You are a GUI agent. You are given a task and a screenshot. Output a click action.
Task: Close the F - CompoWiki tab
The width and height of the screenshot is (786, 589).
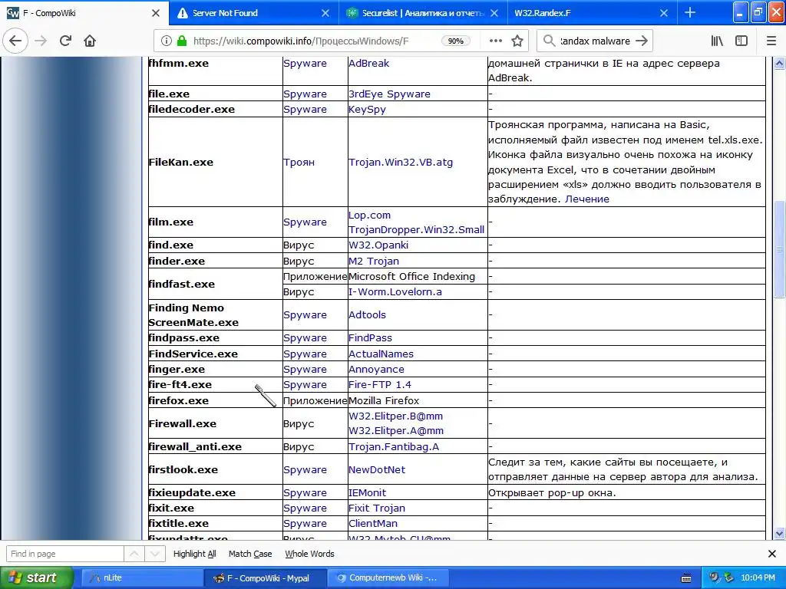pos(156,13)
